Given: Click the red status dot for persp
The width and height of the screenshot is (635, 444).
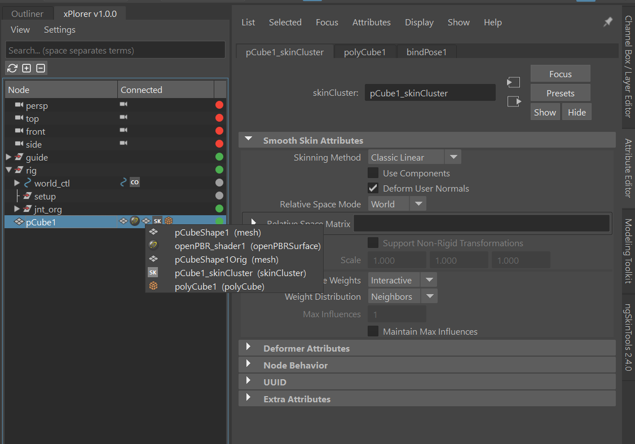Looking at the screenshot, I should (219, 105).
